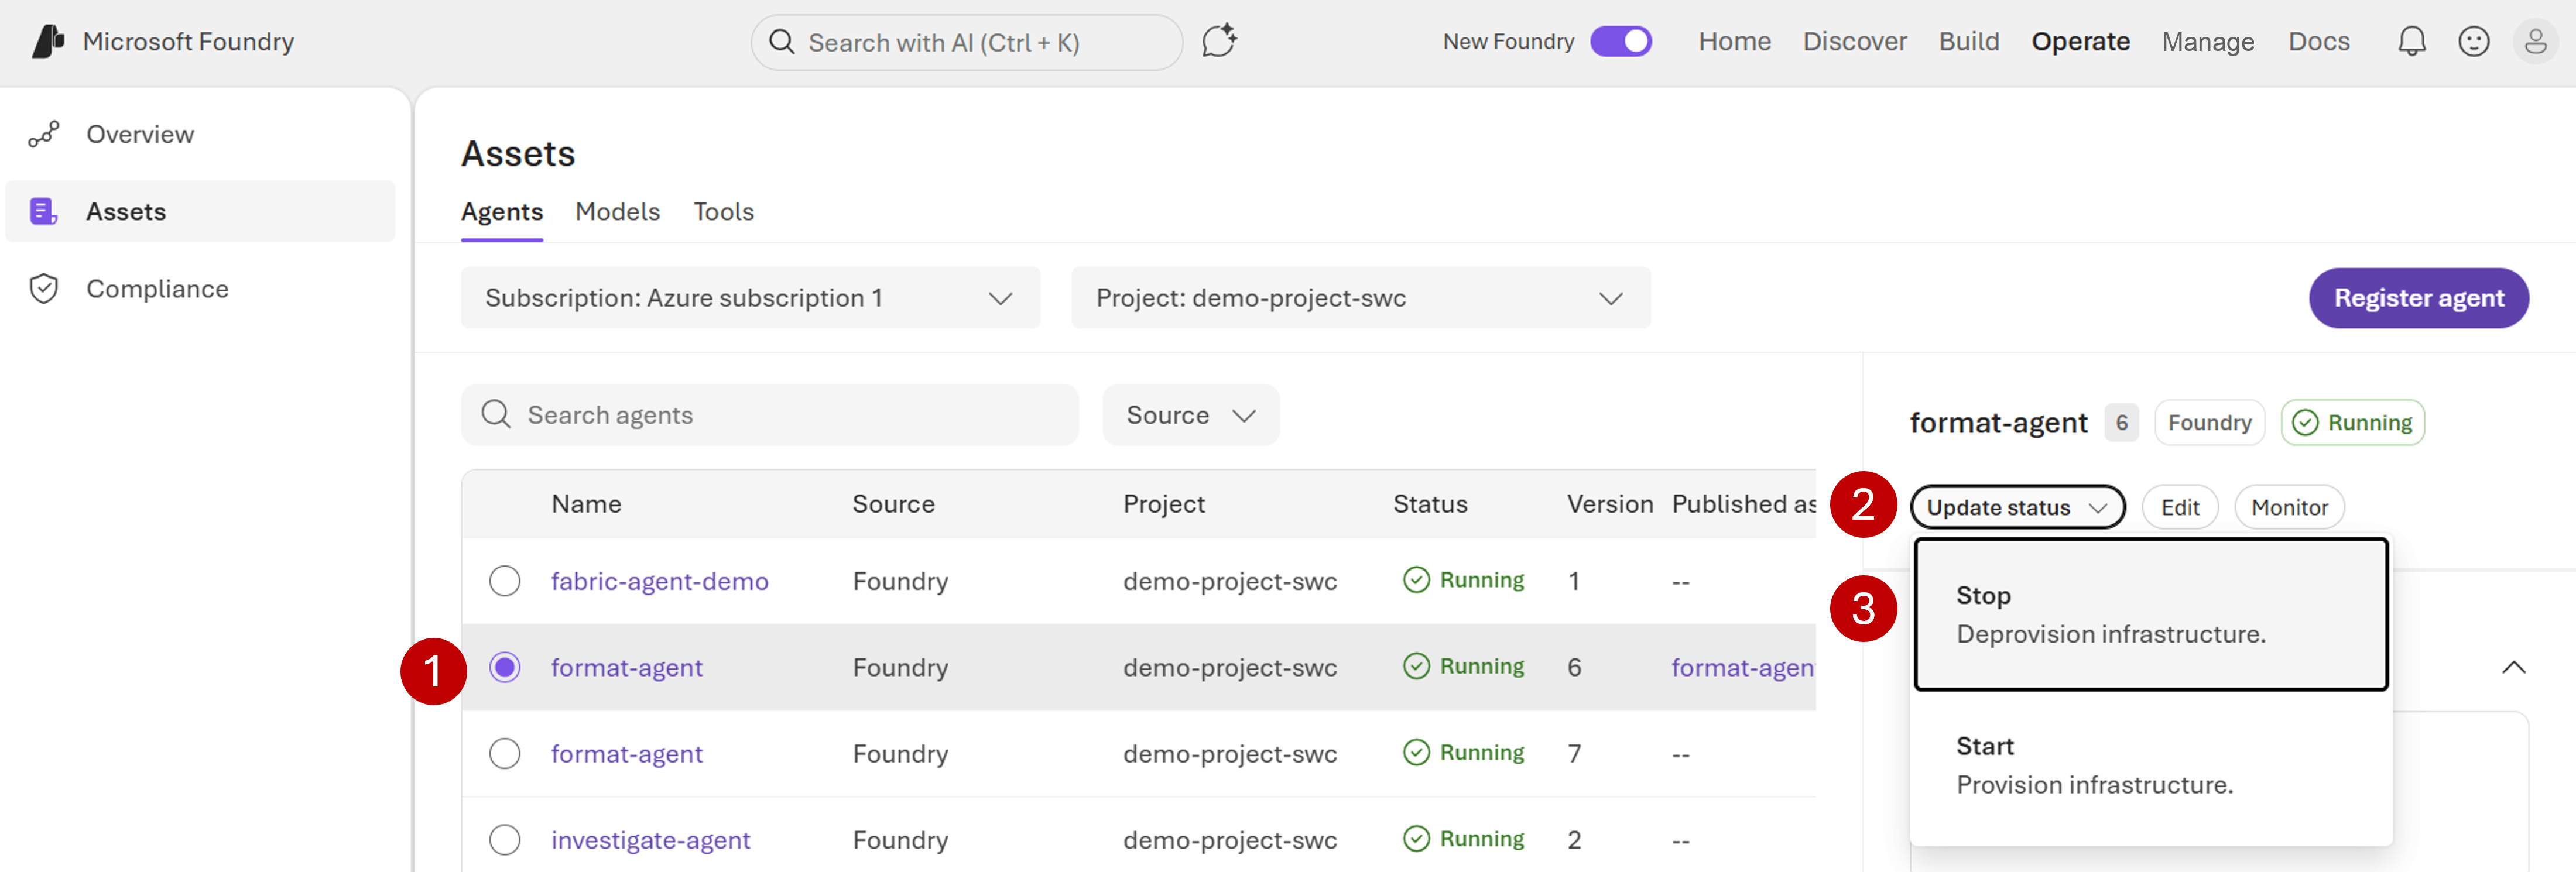Click the Edit button
Screen dimensions: 2576x872
tap(2179, 507)
